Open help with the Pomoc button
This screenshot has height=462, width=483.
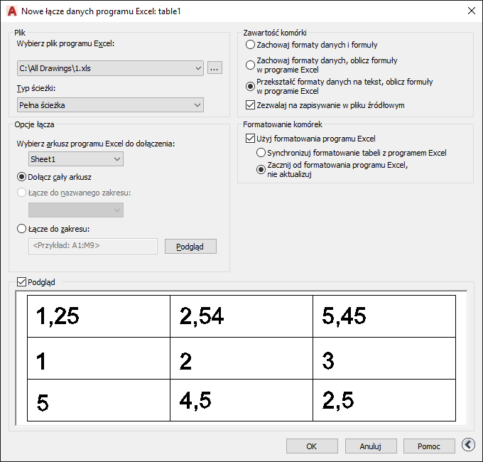coord(429,446)
